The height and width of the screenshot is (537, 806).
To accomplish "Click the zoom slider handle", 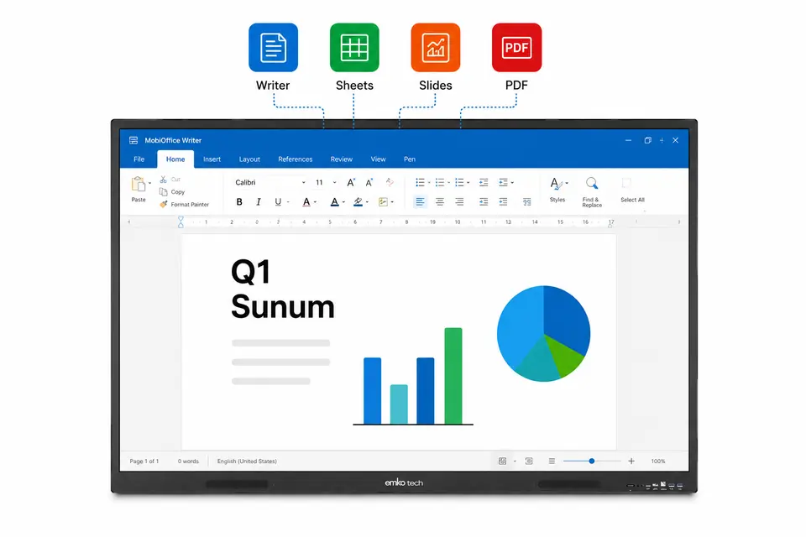I will [x=592, y=461].
